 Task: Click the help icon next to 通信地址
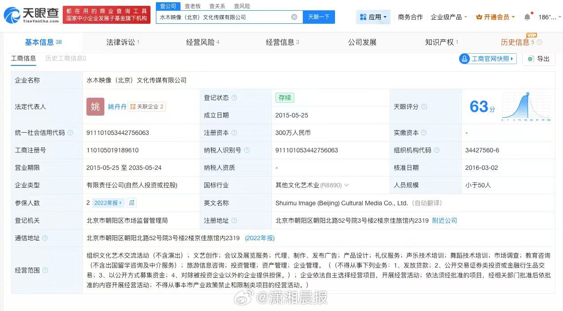pyautogui.click(x=45, y=238)
